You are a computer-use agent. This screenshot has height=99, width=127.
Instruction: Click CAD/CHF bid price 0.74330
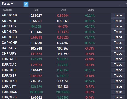click(36, 43)
